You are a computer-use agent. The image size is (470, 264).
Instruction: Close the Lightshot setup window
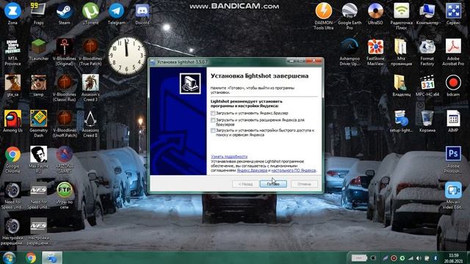point(314,61)
